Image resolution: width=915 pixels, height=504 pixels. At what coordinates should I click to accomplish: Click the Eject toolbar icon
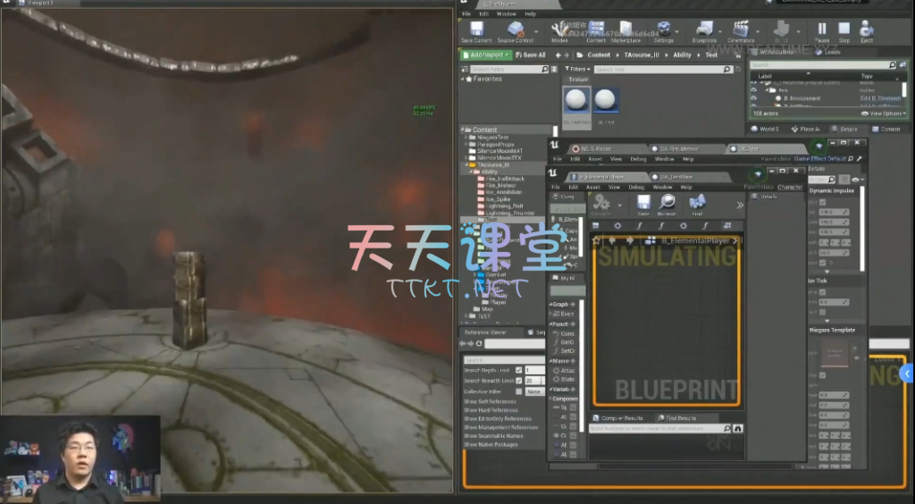pyautogui.click(x=866, y=31)
